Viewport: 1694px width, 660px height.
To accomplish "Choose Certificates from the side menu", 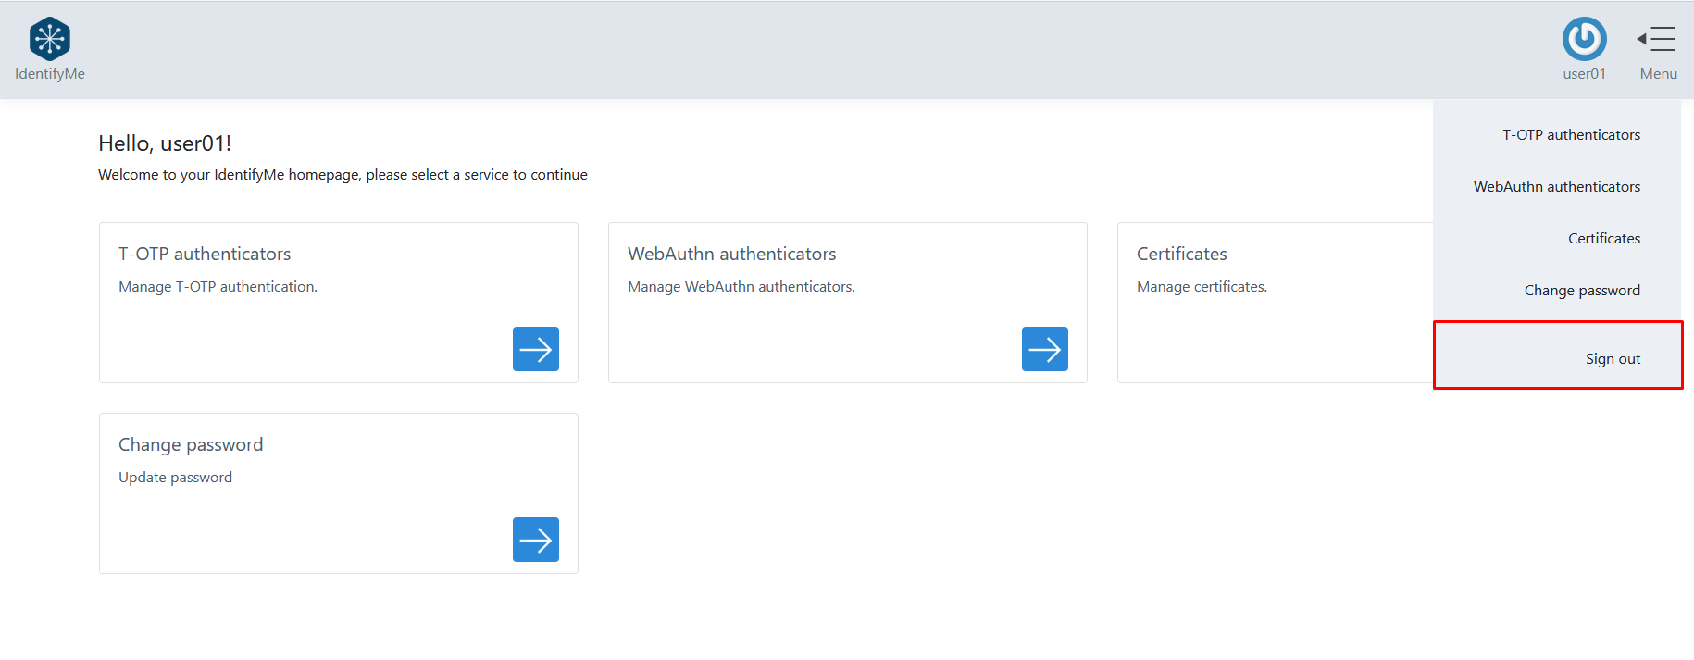I will 1603,239.
